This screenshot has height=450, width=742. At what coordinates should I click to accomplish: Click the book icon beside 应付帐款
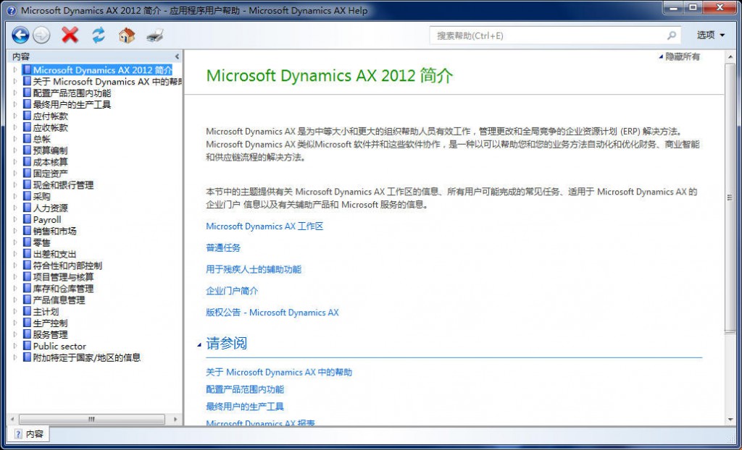click(27, 116)
